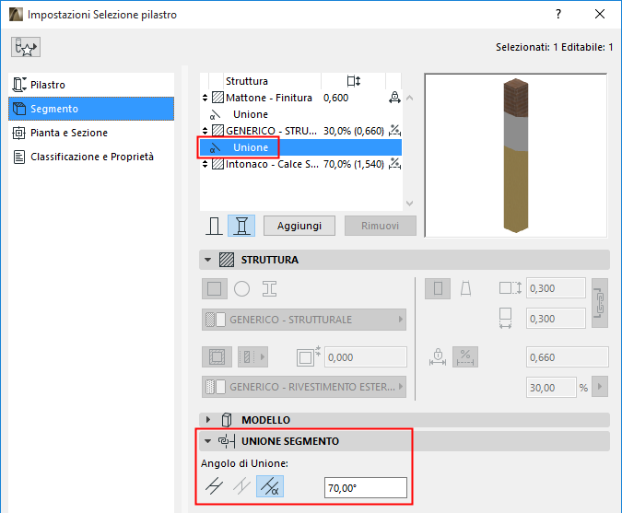
Task: Click the MODELLO panel icon
Action: coord(227,420)
